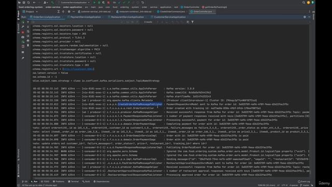Click the master git branch widget
The width and height of the screenshot is (332, 187).
coord(305,185)
